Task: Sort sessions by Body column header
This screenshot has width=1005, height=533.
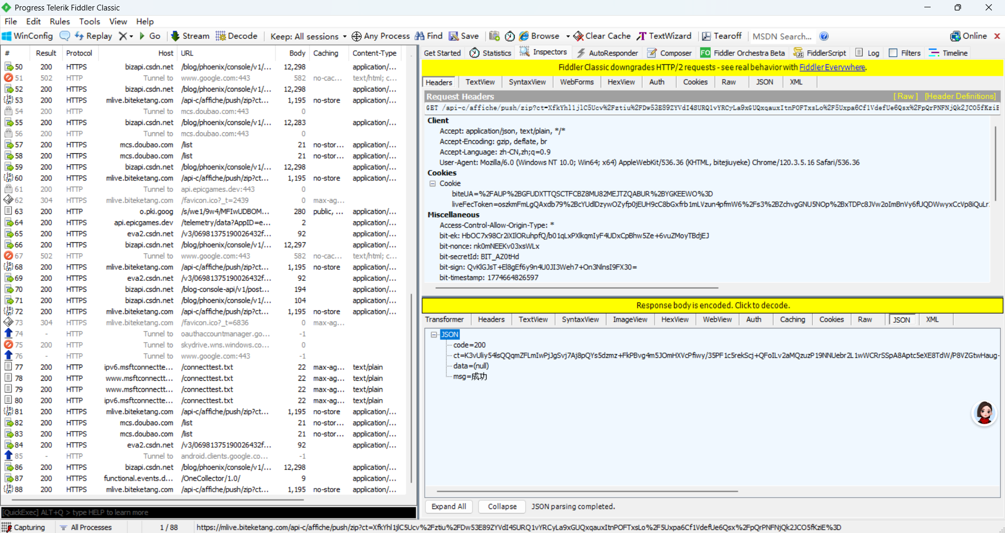Action: tap(297, 53)
